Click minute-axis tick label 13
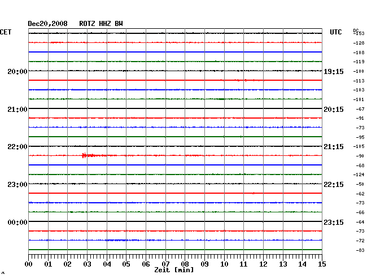The height and width of the screenshot is (279, 367). 283,264
